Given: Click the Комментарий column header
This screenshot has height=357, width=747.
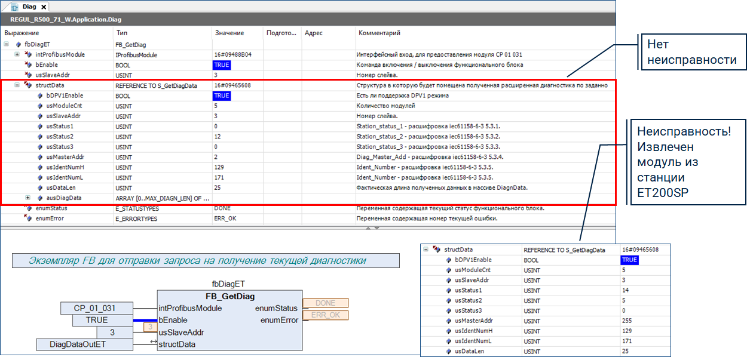Looking at the screenshot, I should pos(379,33).
